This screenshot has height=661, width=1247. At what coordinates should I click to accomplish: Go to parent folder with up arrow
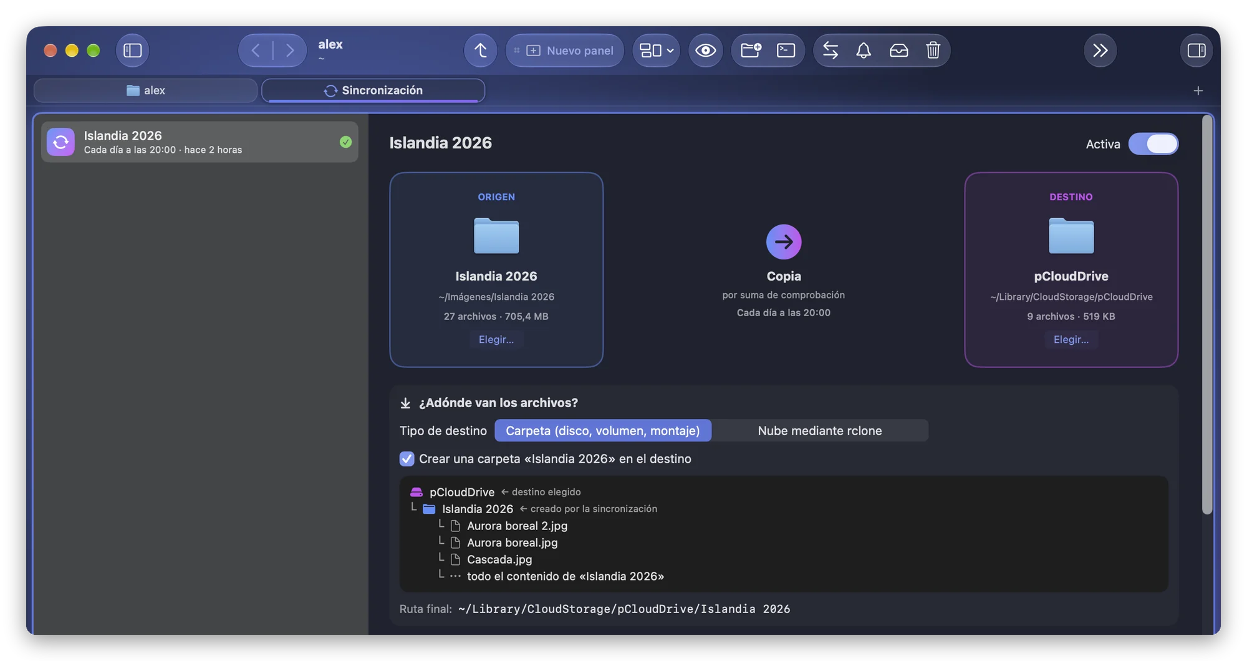click(x=480, y=51)
